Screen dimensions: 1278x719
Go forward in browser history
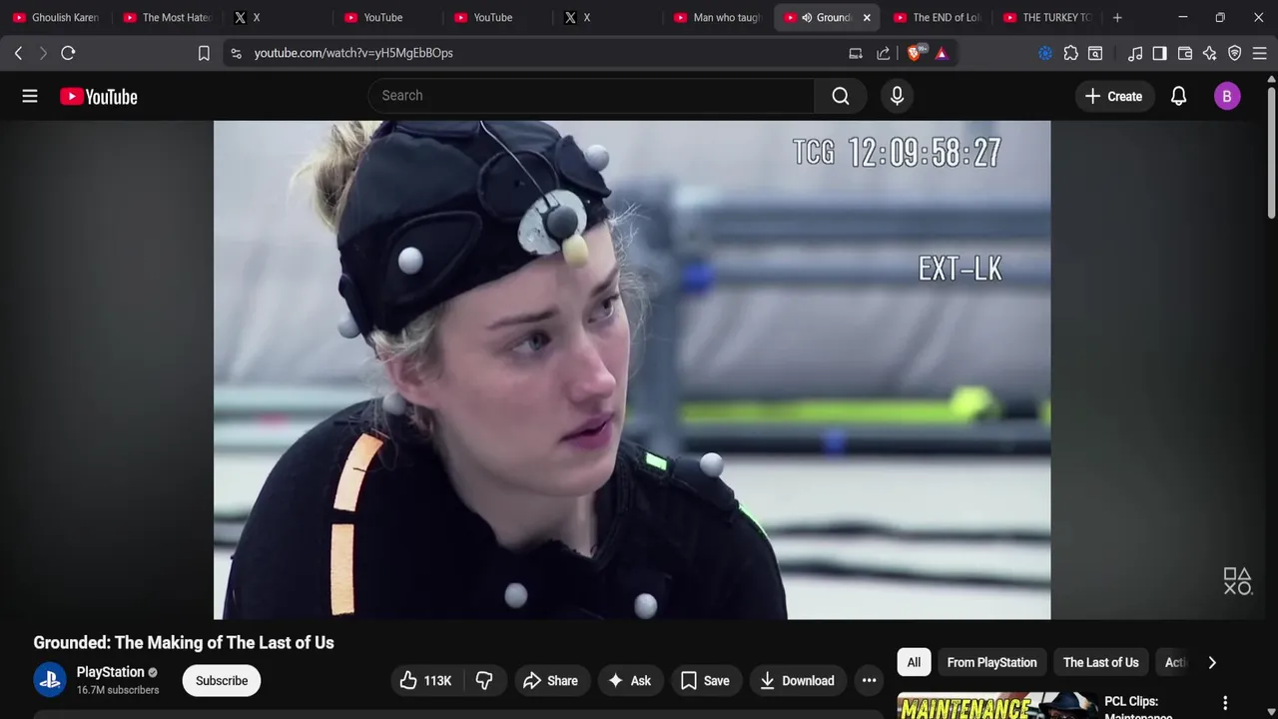43,53
